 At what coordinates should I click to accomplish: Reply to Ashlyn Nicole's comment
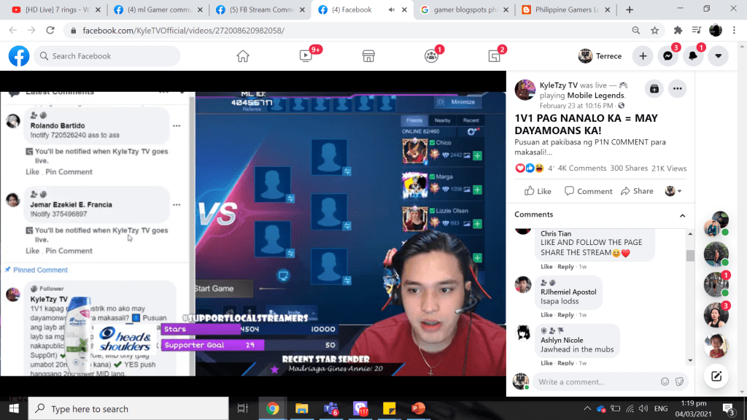point(566,362)
